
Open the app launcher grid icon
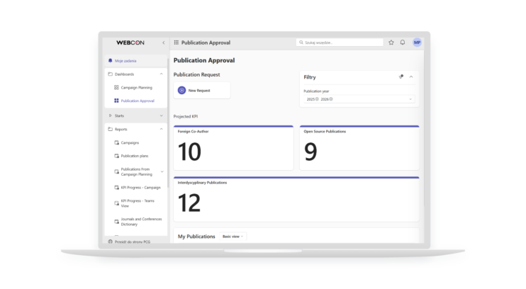tap(176, 42)
